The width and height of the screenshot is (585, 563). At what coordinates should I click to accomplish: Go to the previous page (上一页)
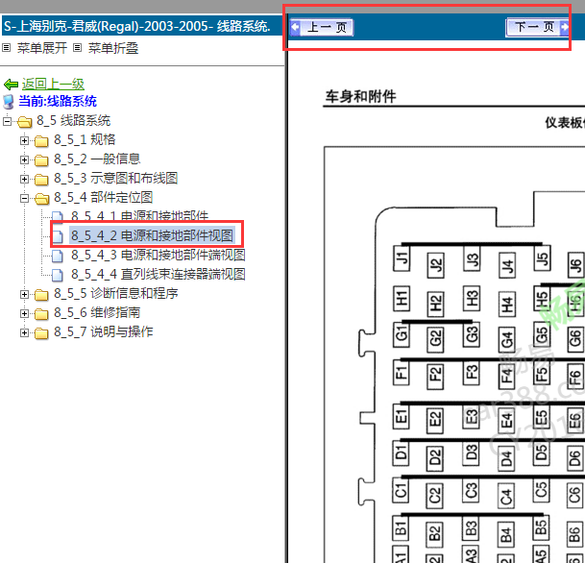pos(322,27)
